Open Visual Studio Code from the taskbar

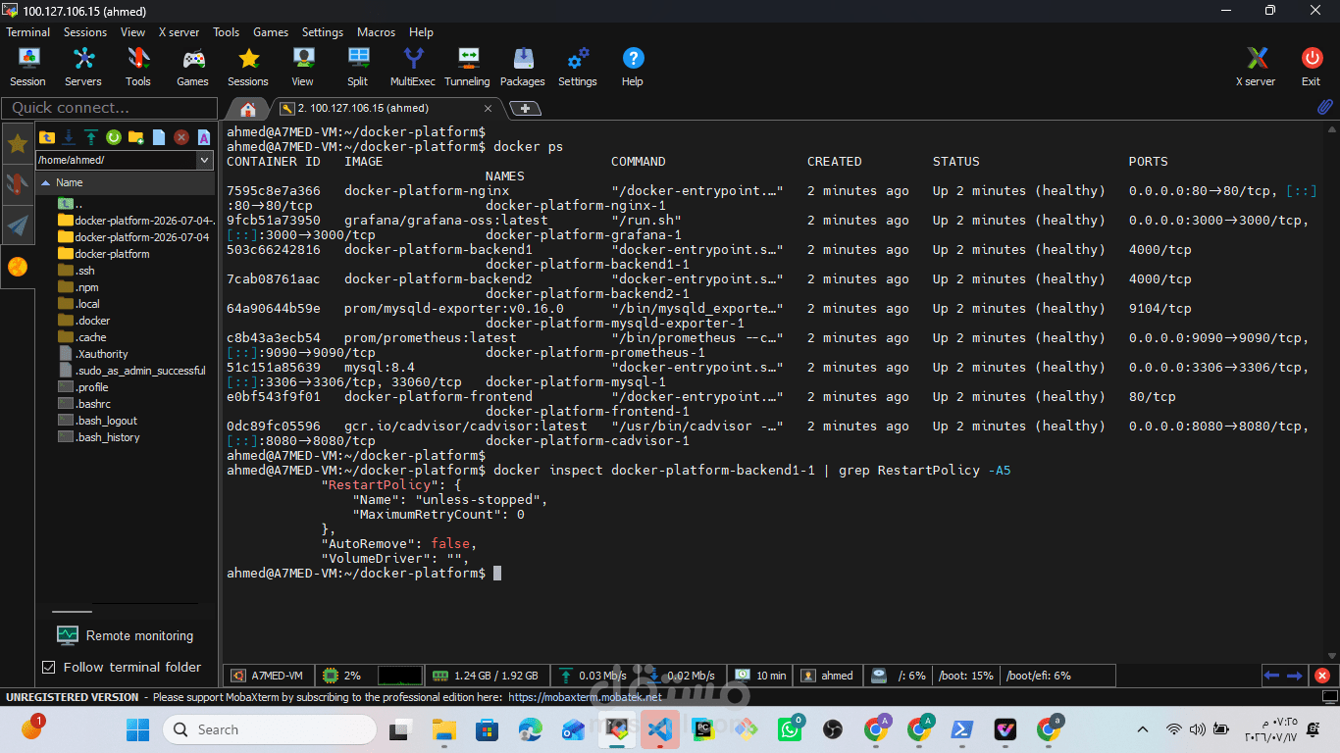[660, 729]
